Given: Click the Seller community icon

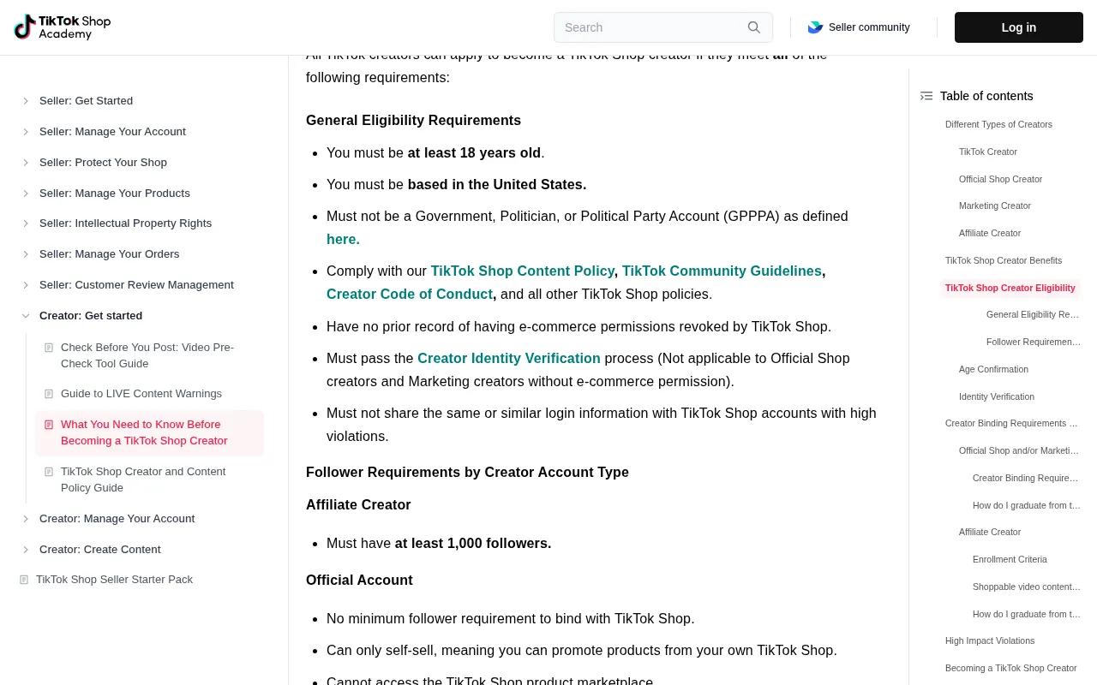Looking at the screenshot, I should point(815,27).
